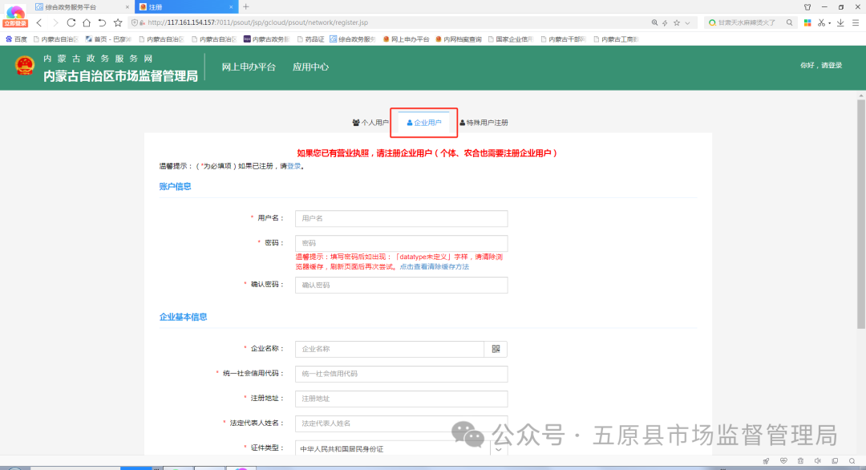Switch to the 个人用户 tab
The width and height of the screenshot is (866, 470).
click(374, 122)
